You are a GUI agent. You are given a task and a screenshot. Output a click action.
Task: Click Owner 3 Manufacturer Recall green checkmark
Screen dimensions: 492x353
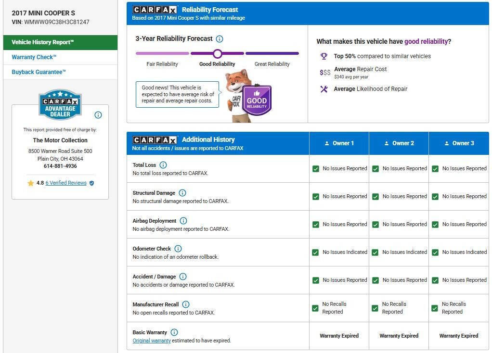coord(435,308)
